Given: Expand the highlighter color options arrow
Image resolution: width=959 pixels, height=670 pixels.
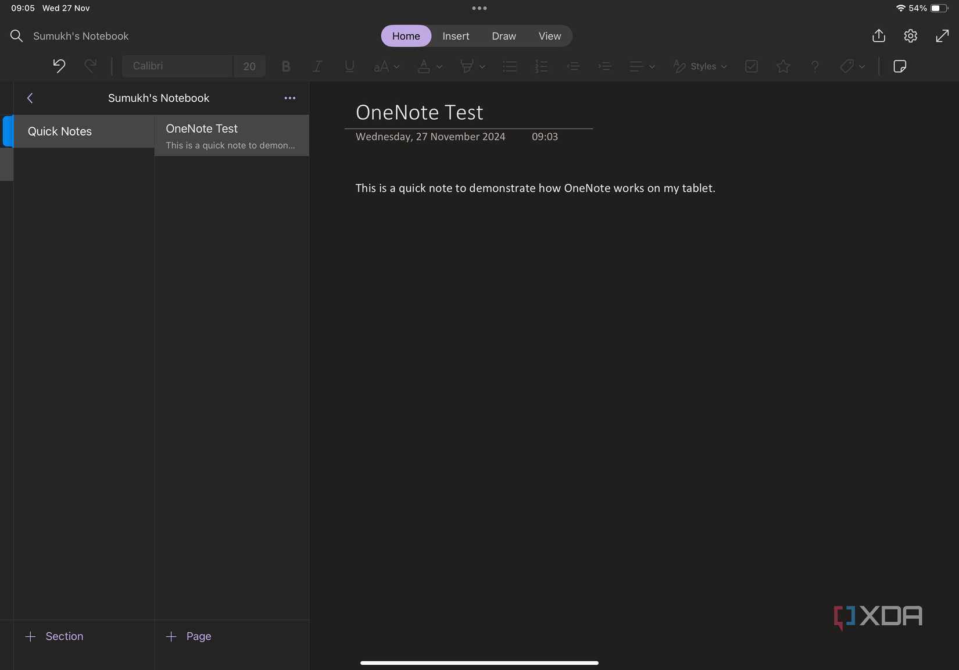Looking at the screenshot, I should (x=482, y=67).
